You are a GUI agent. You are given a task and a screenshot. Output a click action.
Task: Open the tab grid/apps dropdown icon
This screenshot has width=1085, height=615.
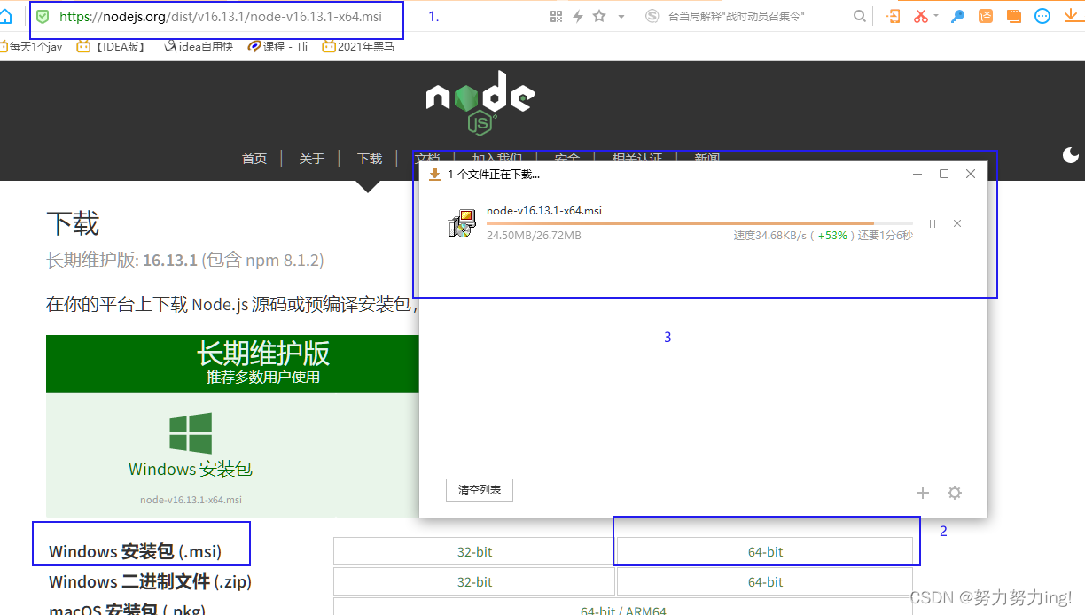557,16
